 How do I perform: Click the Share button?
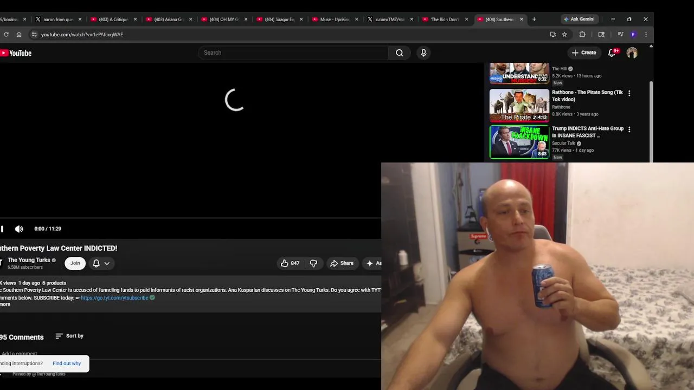(x=342, y=263)
